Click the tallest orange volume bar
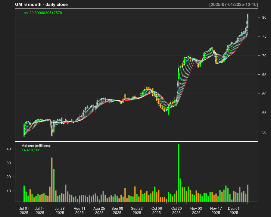271x217 pixels. coord(52,179)
